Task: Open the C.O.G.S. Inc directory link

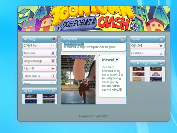Action: [40, 46]
